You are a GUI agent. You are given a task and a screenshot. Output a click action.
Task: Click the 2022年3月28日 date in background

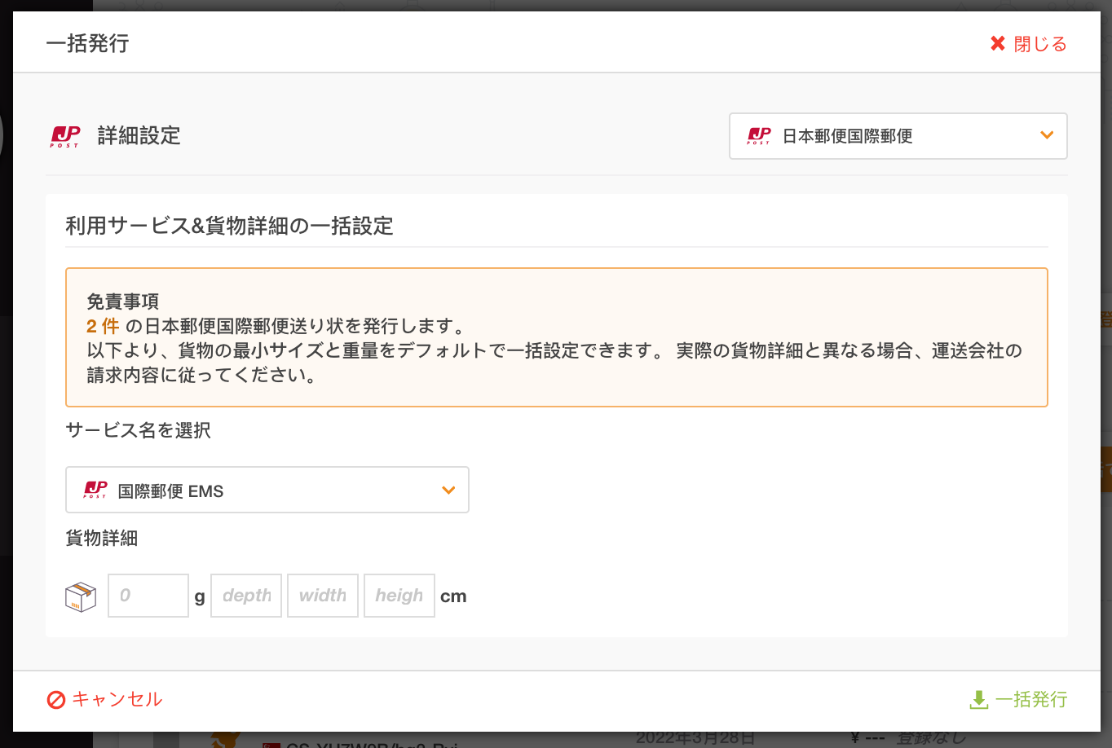coord(695,738)
